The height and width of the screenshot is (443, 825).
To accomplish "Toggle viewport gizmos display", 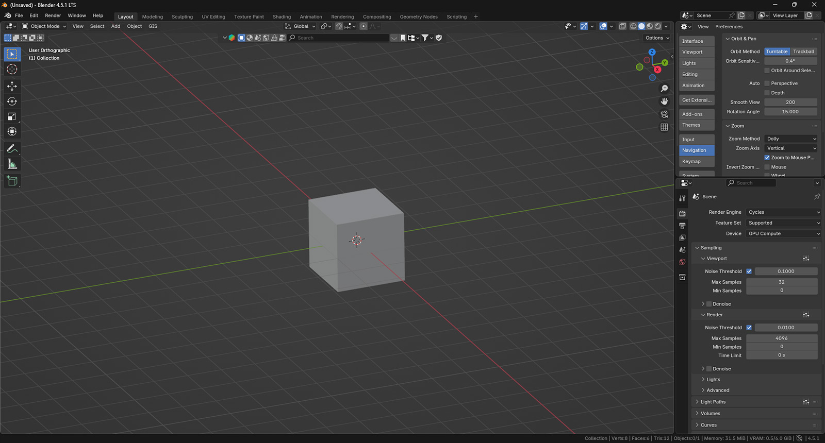I will [584, 26].
